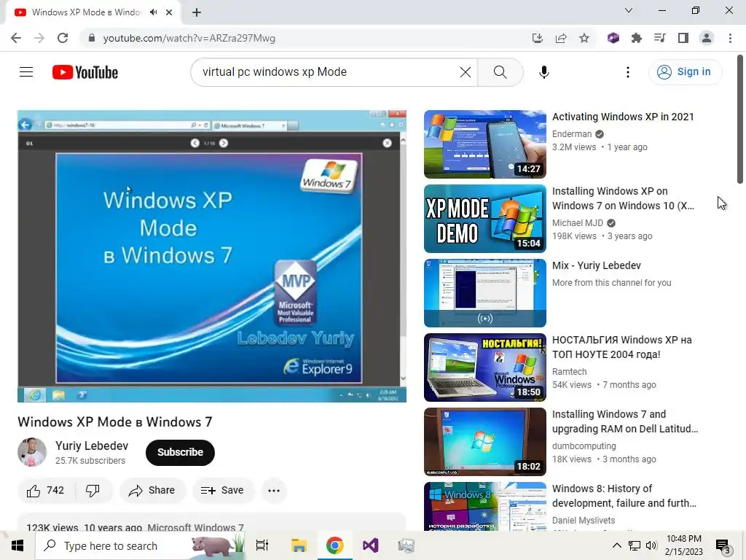
Task: View site information lock icon
Action: pyautogui.click(x=92, y=38)
